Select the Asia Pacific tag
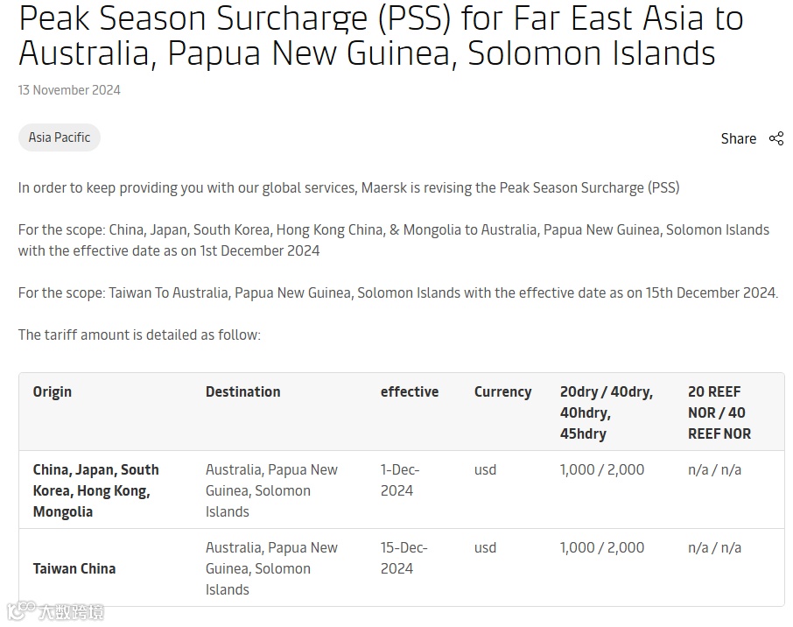This screenshot has height=627, width=793. coord(60,137)
